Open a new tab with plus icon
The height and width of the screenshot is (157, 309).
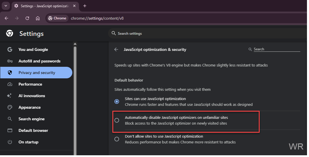pos(85,6)
